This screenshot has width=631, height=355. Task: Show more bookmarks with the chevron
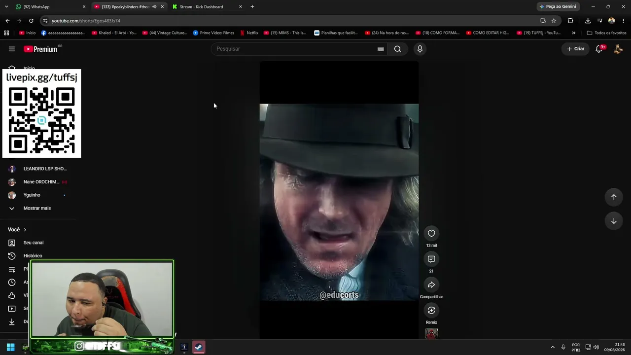click(x=573, y=33)
